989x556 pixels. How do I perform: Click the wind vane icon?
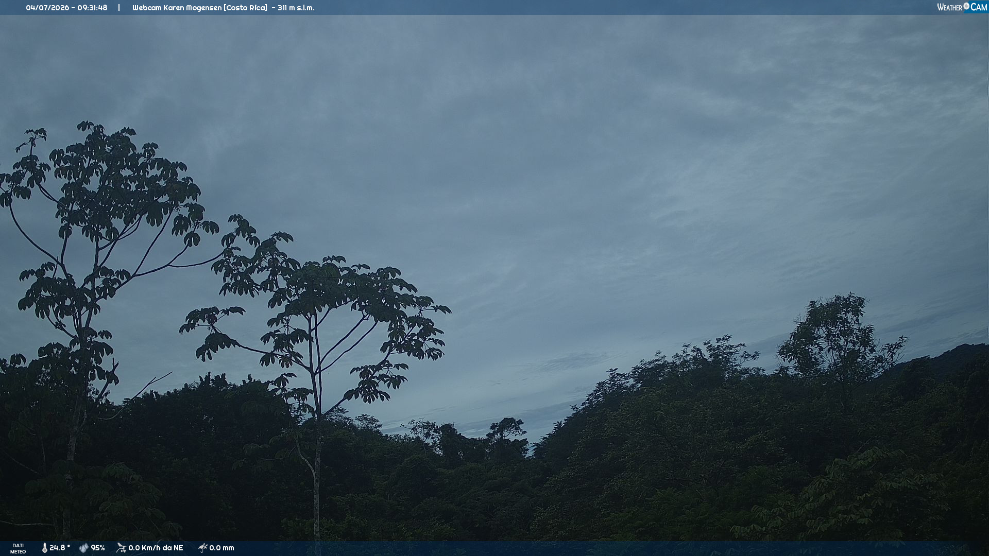[x=121, y=548]
